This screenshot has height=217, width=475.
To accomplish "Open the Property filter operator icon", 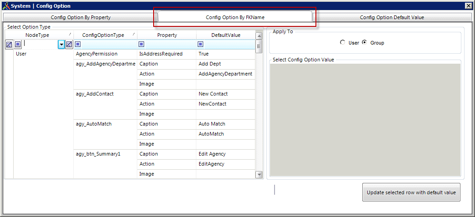I will (141, 44).
